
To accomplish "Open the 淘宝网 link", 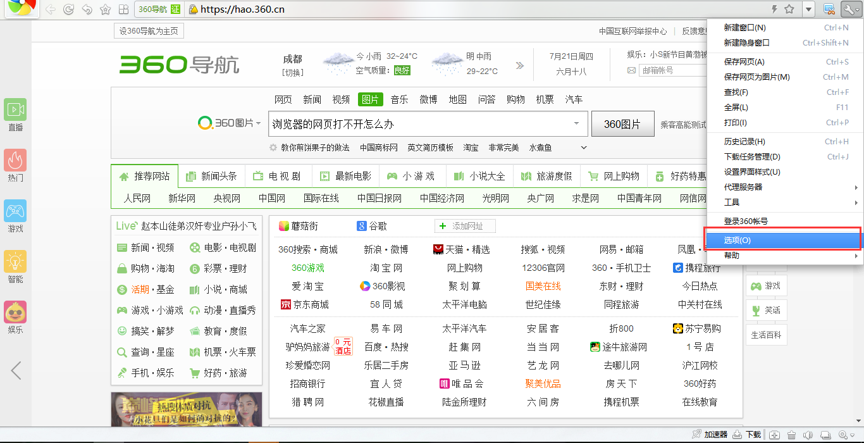I will (386, 268).
